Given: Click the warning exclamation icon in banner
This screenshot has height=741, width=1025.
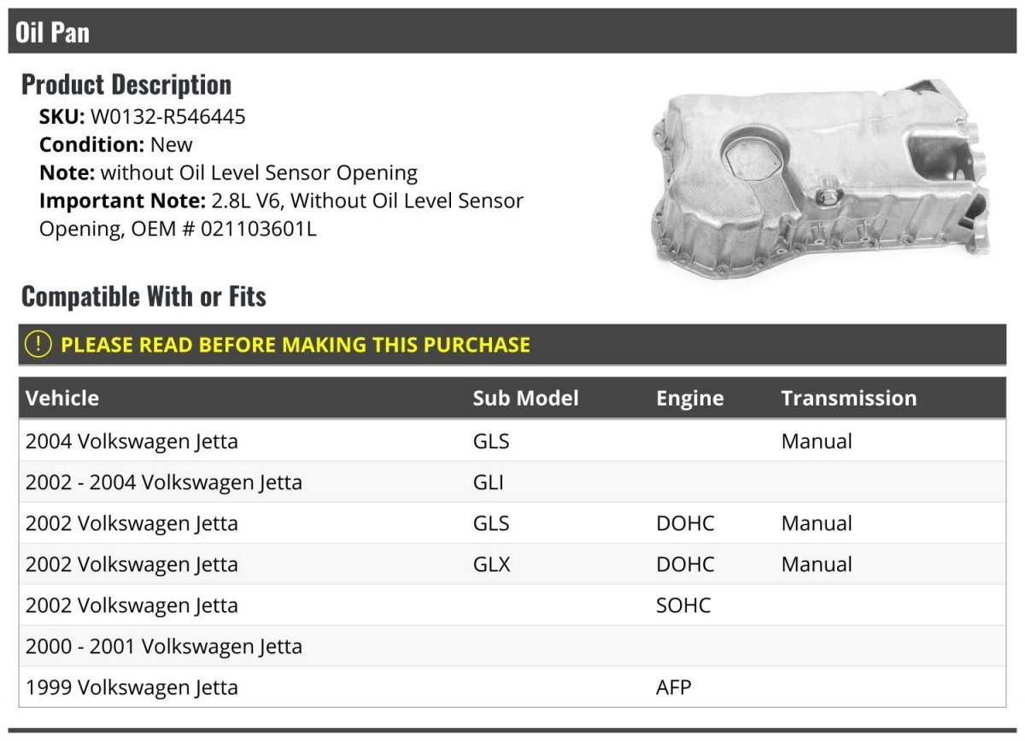Looking at the screenshot, I should pos(38,344).
